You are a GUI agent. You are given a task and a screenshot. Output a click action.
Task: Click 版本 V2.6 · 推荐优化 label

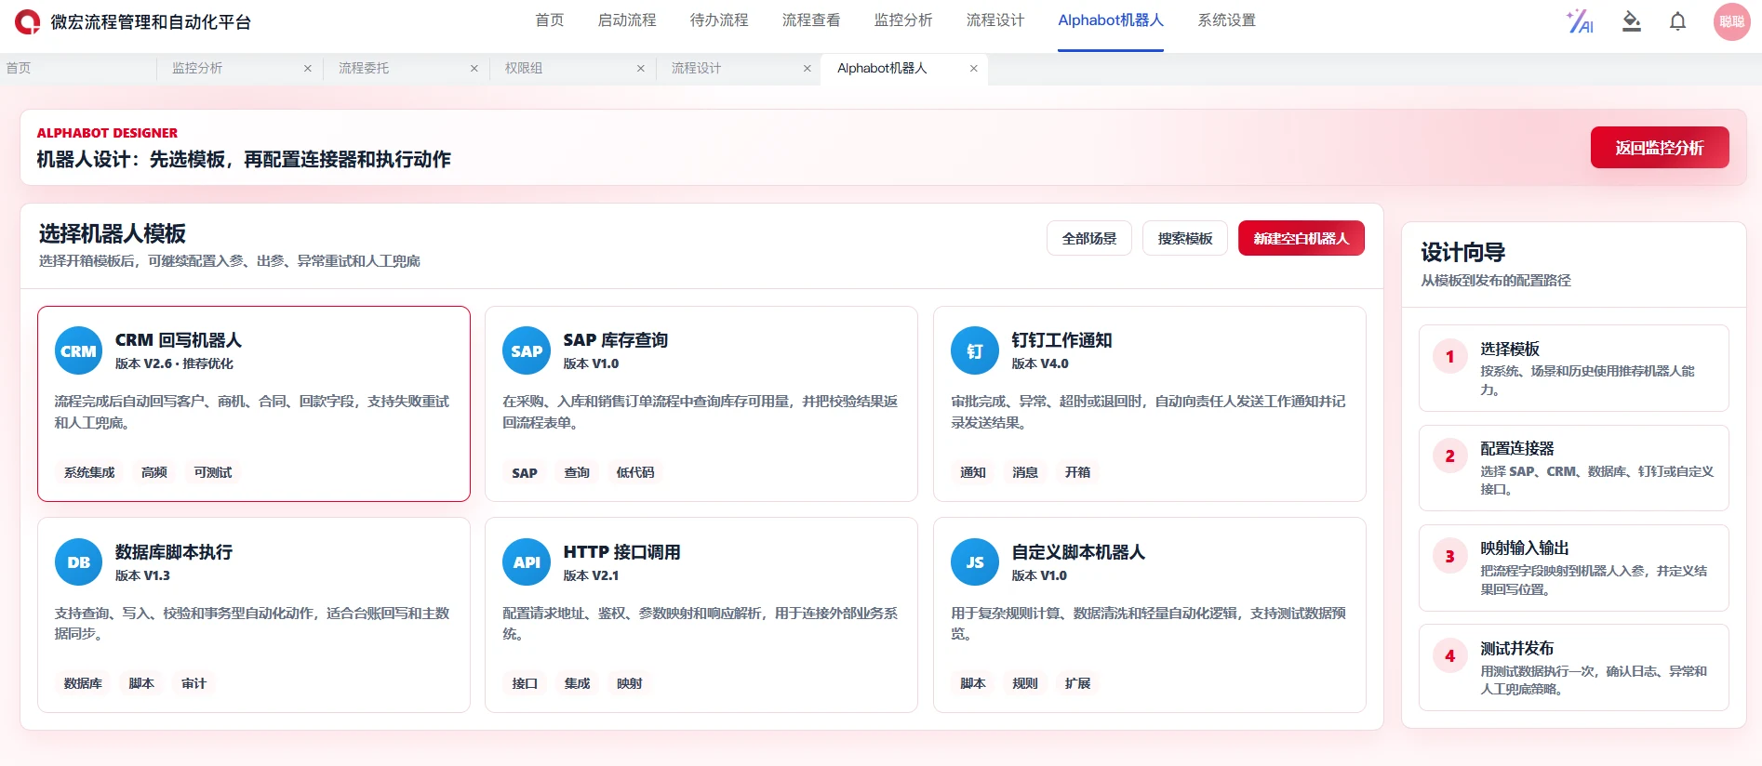(x=174, y=363)
